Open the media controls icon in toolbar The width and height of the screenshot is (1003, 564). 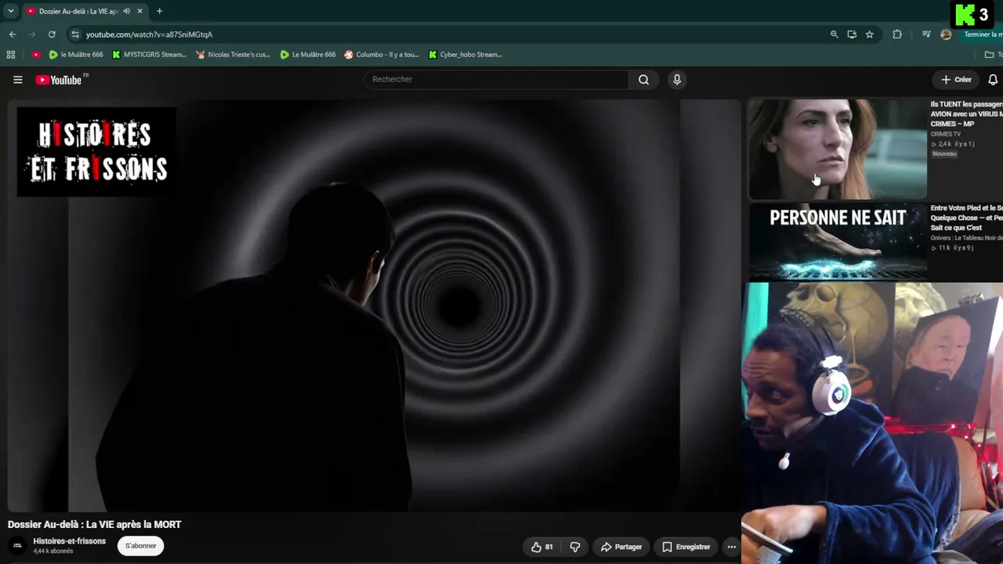[926, 34]
